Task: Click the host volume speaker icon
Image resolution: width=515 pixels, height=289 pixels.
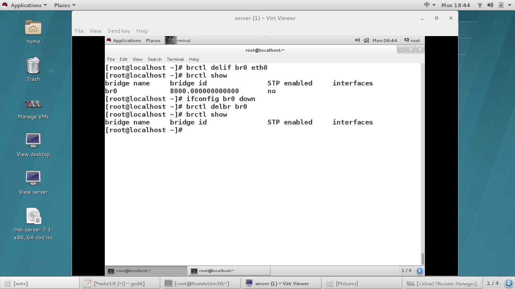Action: point(490,5)
